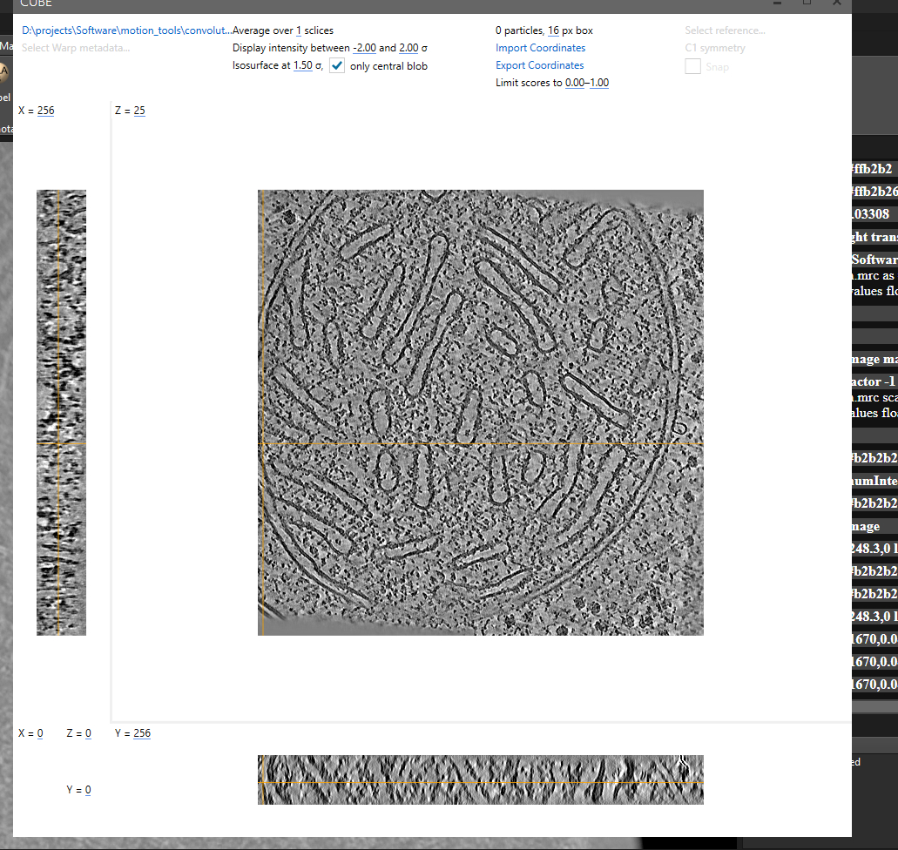Click the Import Coordinates link
898x850 pixels.
coord(540,48)
